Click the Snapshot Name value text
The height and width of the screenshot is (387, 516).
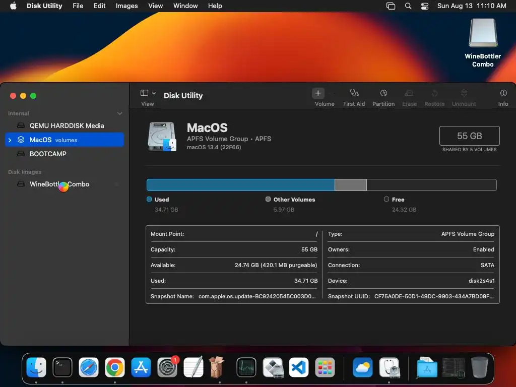point(257,296)
